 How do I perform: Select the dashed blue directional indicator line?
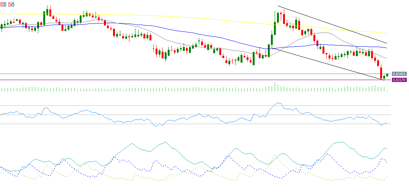[x=328, y=154]
